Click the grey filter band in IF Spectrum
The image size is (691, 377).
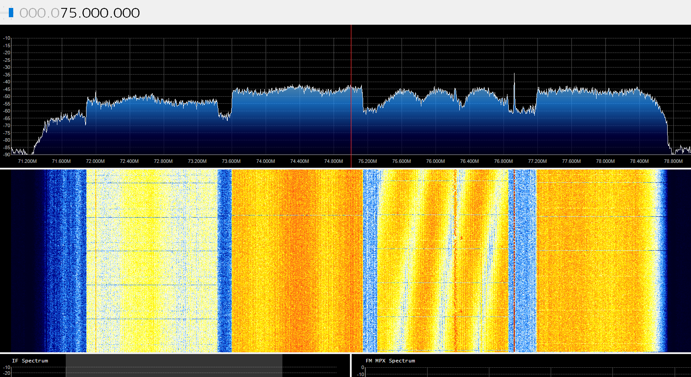click(174, 366)
